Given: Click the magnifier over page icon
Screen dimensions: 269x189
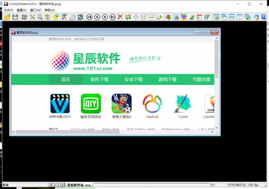Looking at the screenshot, I should 40,17.
